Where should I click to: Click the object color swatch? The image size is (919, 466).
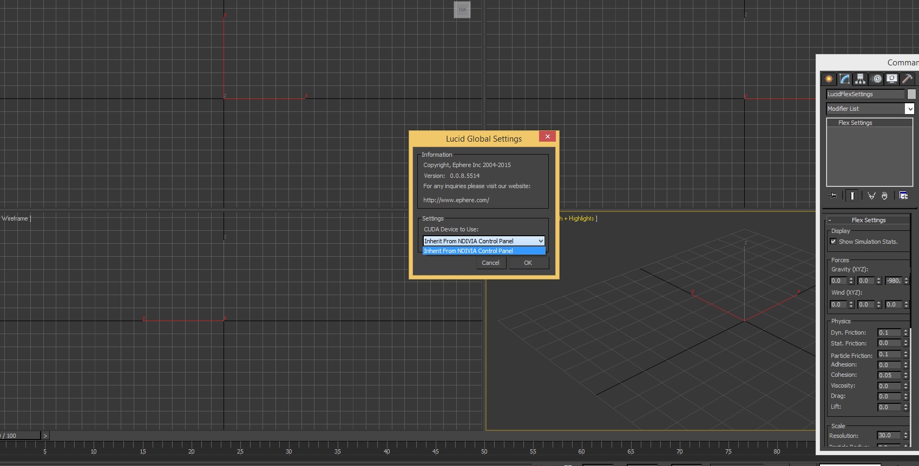tap(911, 94)
